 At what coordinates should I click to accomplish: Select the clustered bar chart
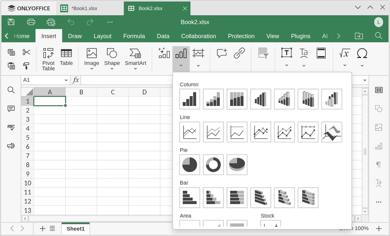190,197
